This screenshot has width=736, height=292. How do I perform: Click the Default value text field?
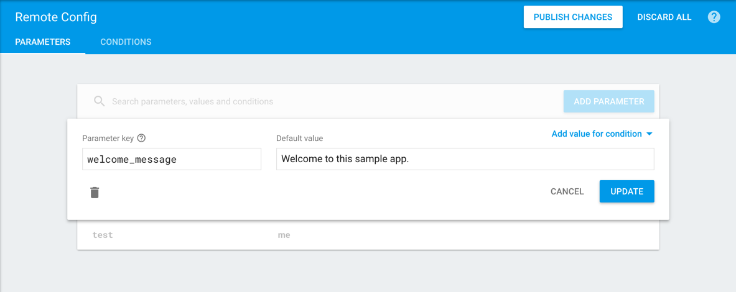tap(465, 159)
